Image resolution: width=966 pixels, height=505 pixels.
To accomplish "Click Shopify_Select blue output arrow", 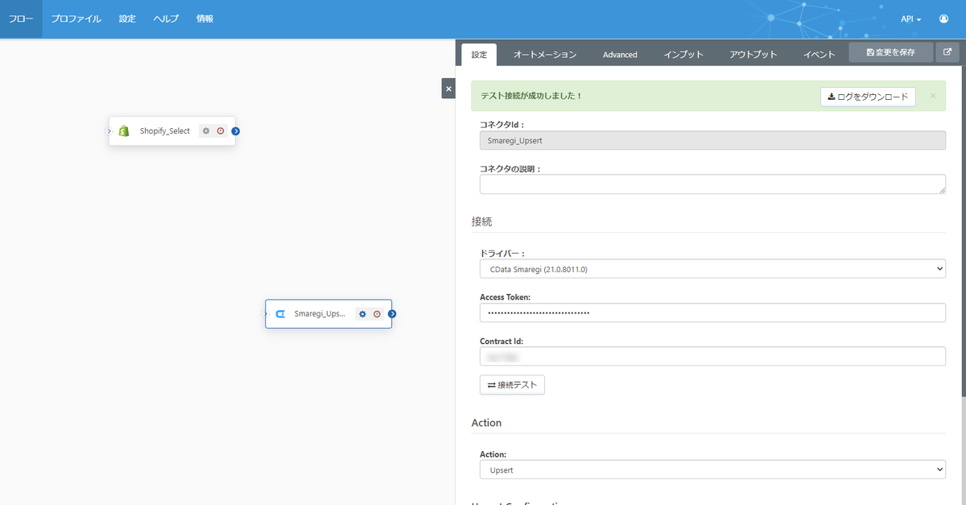I will [x=236, y=130].
